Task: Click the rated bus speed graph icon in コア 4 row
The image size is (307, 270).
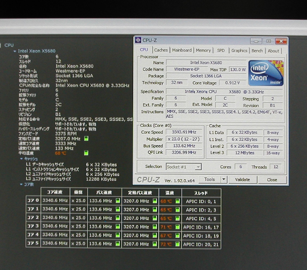Action: tap(155, 235)
